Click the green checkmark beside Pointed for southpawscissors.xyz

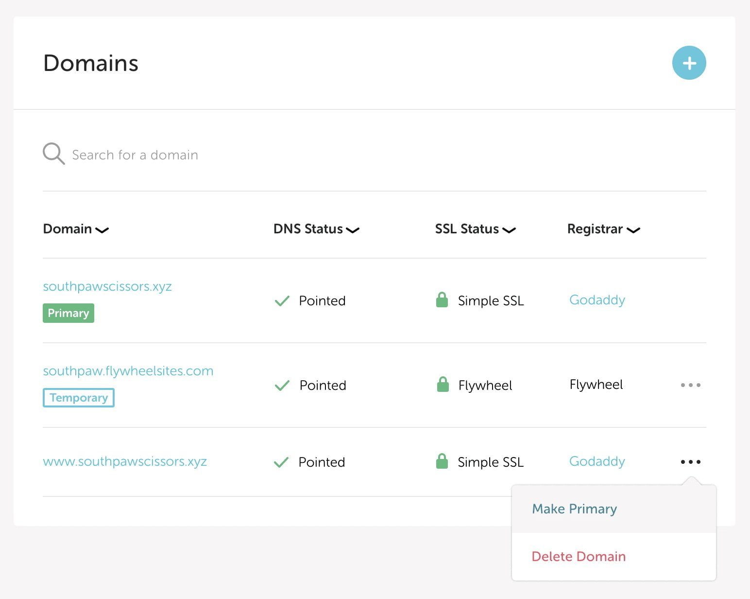pyautogui.click(x=282, y=301)
